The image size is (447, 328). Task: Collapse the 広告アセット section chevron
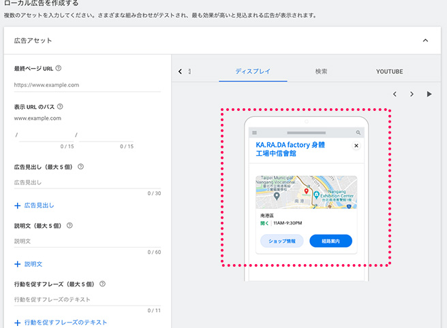[x=425, y=40]
